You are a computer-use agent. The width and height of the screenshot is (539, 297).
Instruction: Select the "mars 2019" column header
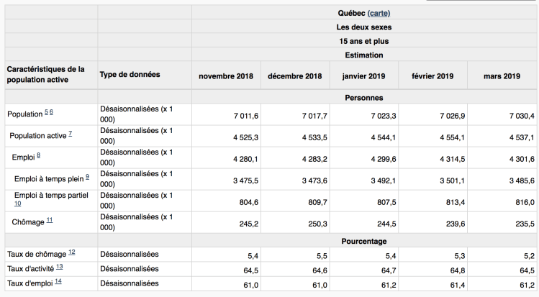tap(502, 76)
